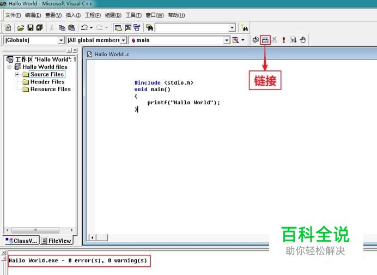Click the #include <stdio.h> line
This screenshot has width=377, height=275.
coord(164,82)
